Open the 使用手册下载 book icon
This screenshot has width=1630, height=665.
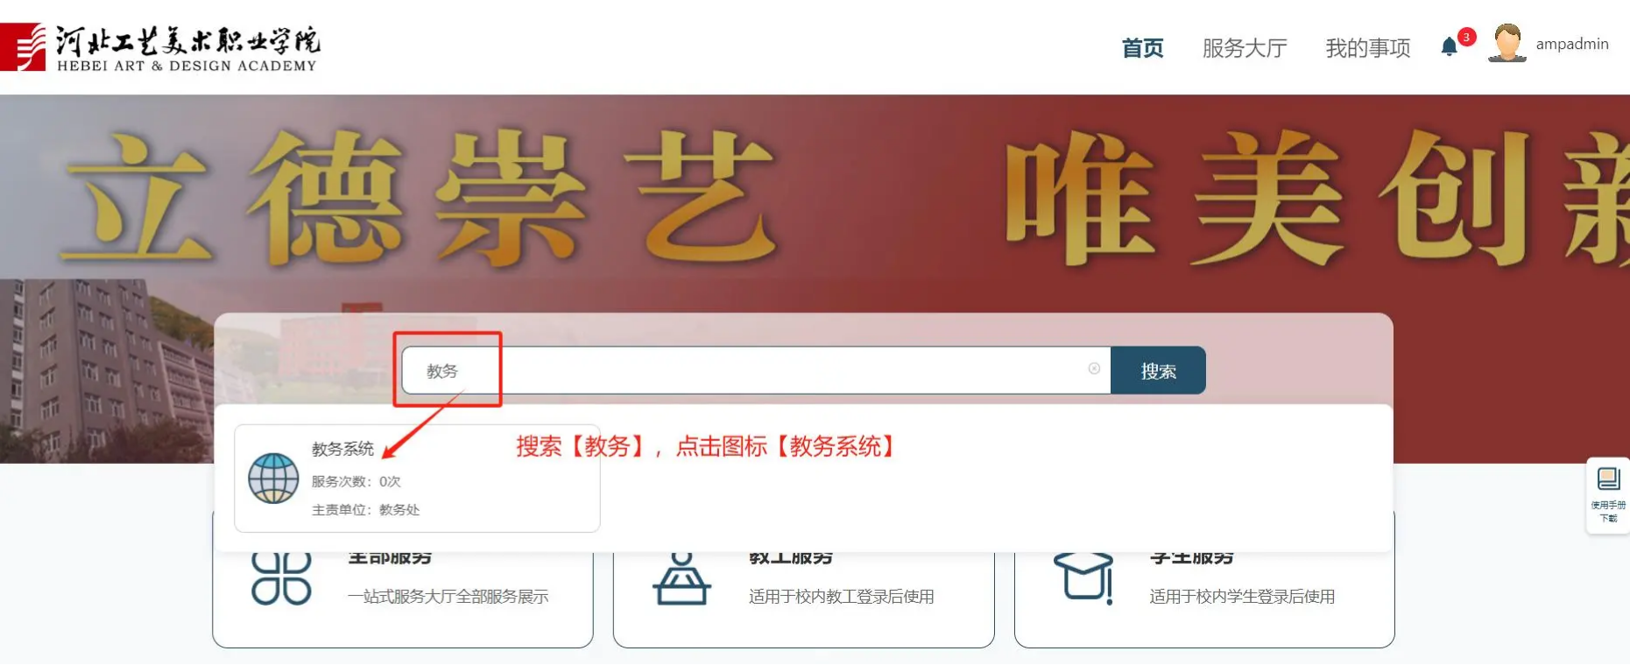pyautogui.click(x=1608, y=479)
